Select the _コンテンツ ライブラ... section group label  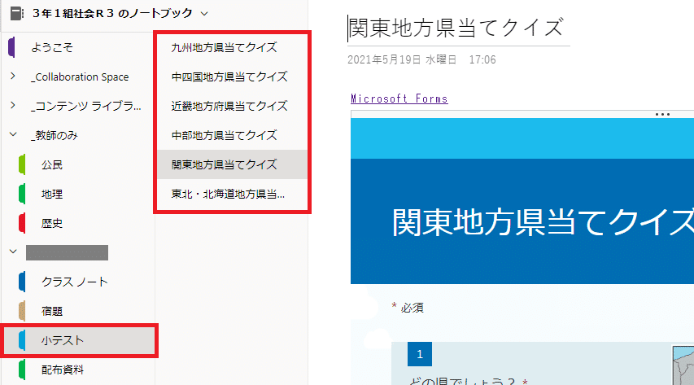pyautogui.click(x=86, y=106)
